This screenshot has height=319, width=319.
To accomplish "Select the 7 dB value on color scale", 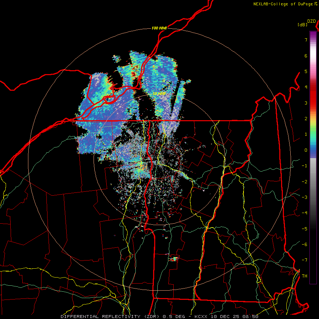I will pyautogui.click(x=306, y=40).
